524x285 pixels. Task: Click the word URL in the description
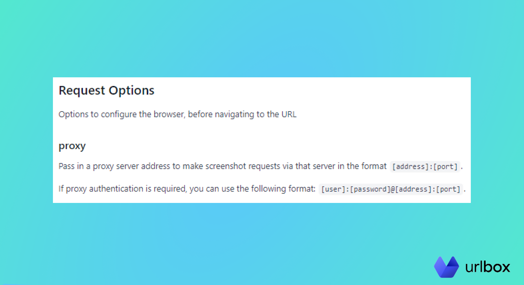tap(289, 114)
